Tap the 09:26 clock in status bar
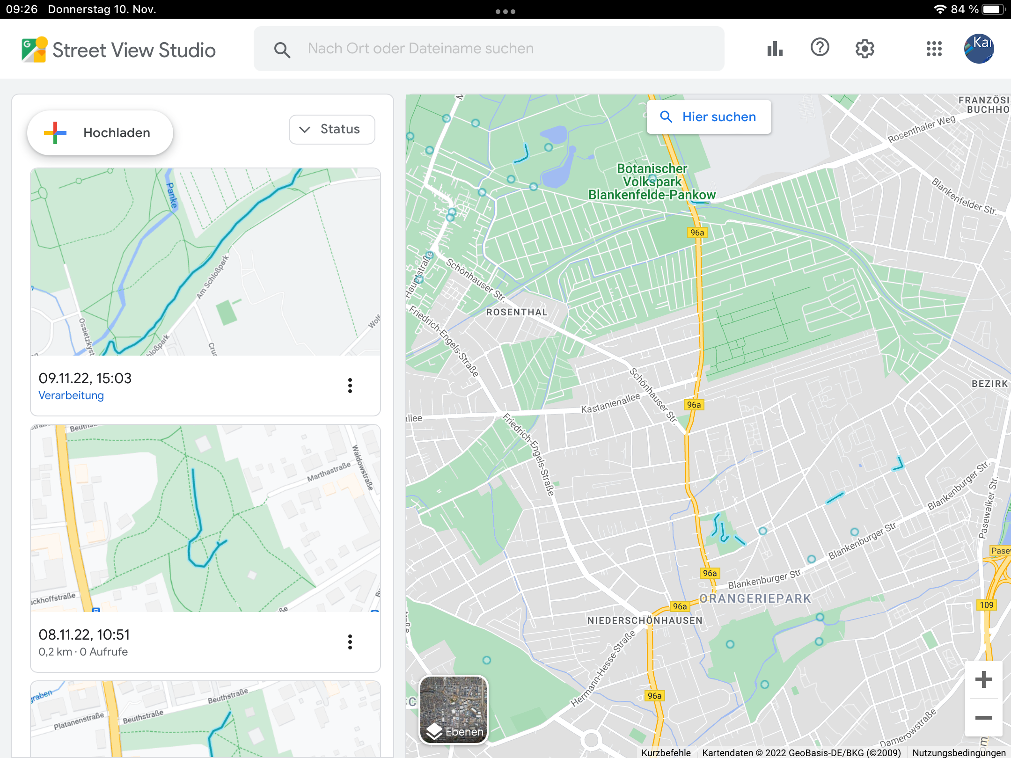1011x758 pixels. pos(22,9)
